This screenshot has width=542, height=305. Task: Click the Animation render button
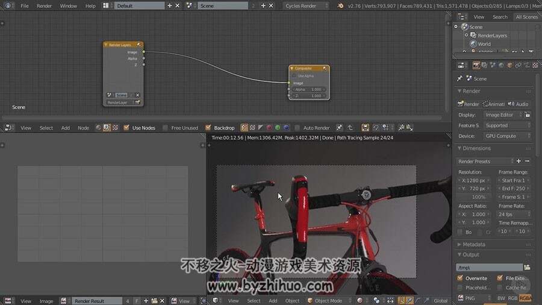[x=494, y=104]
